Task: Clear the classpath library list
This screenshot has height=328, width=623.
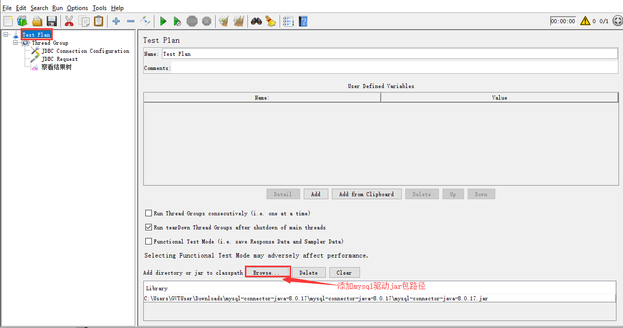Action: 344,273
